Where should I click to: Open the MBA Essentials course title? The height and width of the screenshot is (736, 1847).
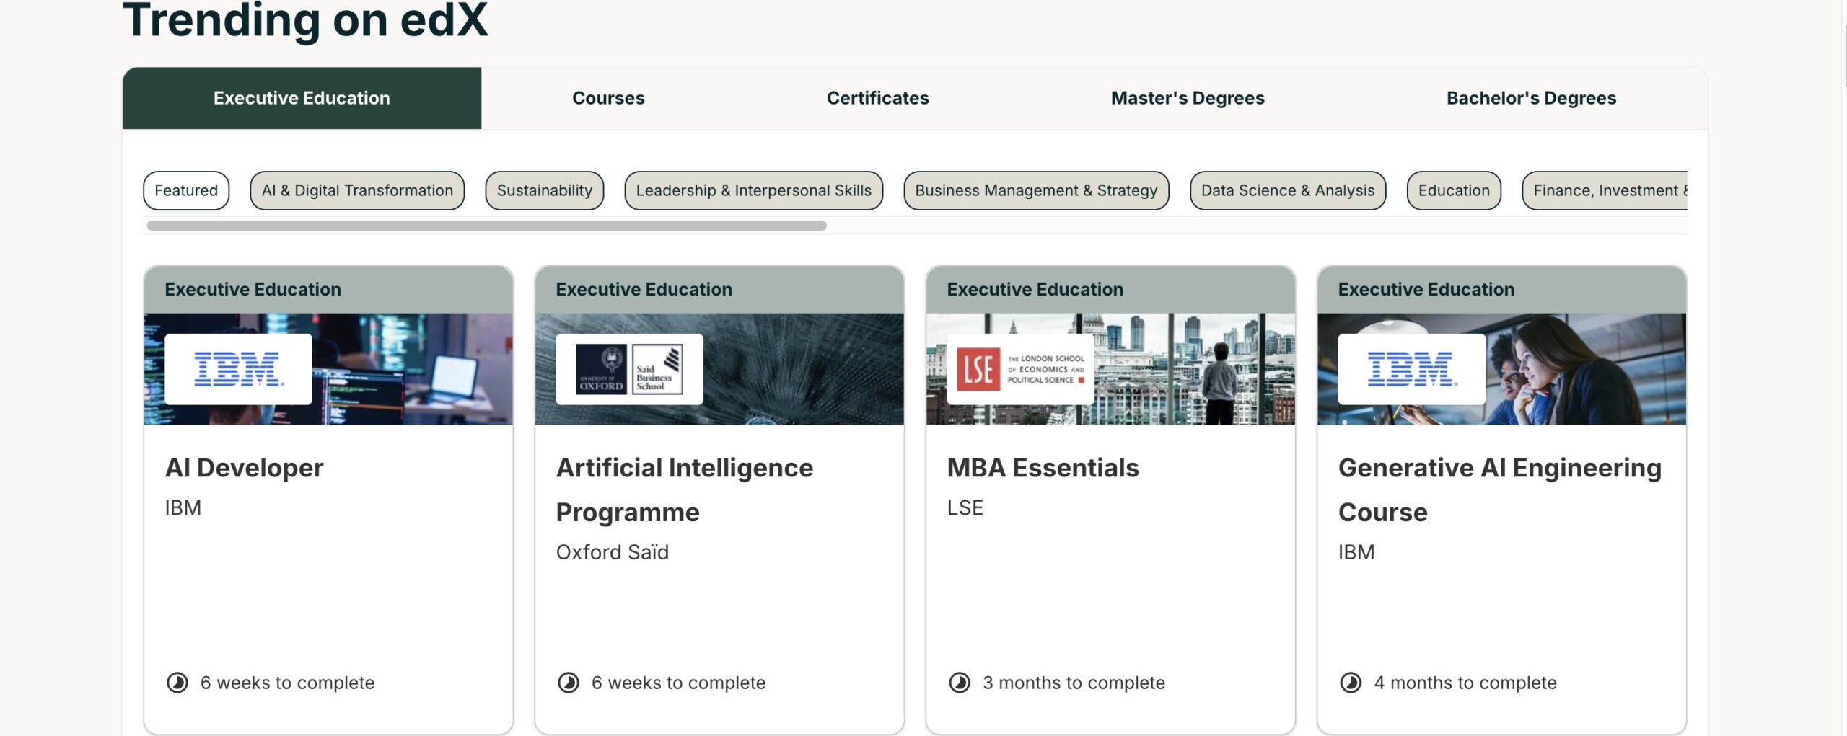pyautogui.click(x=1043, y=468)
